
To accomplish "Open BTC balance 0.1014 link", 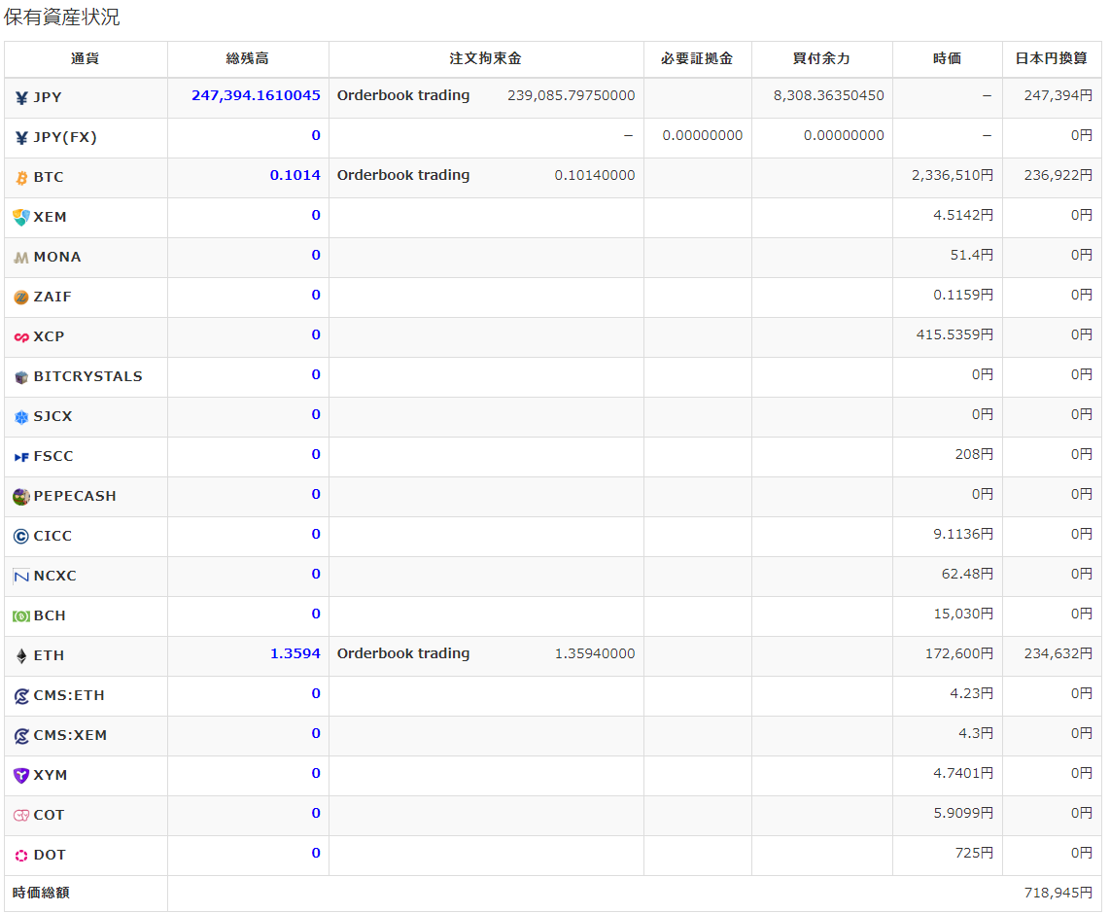I will tap(295, 175).
